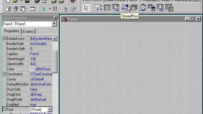Viewport: 203px width, 114px height.
Task: Select the NestedTable component icon
Action: pos(169,8)
